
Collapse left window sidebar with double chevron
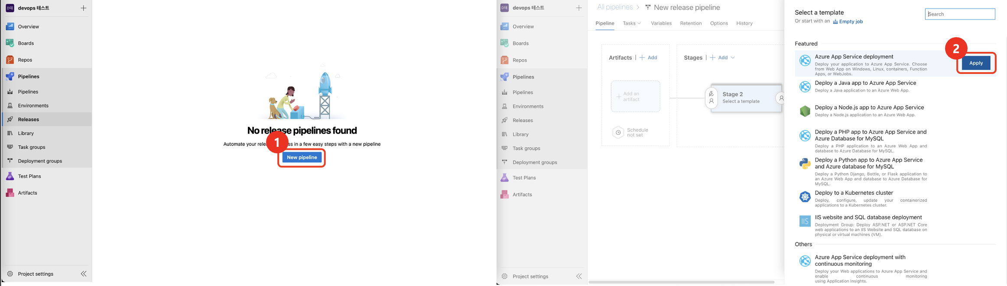point(84,274)
